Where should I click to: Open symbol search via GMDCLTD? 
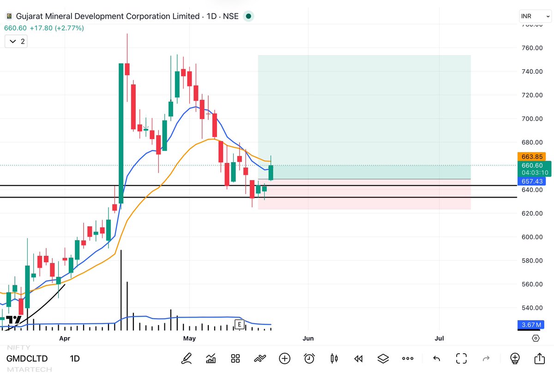[x=27, y=358]
